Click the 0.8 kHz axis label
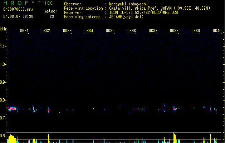Viewport: 225px width, 143px height. (x=3, y=100)
